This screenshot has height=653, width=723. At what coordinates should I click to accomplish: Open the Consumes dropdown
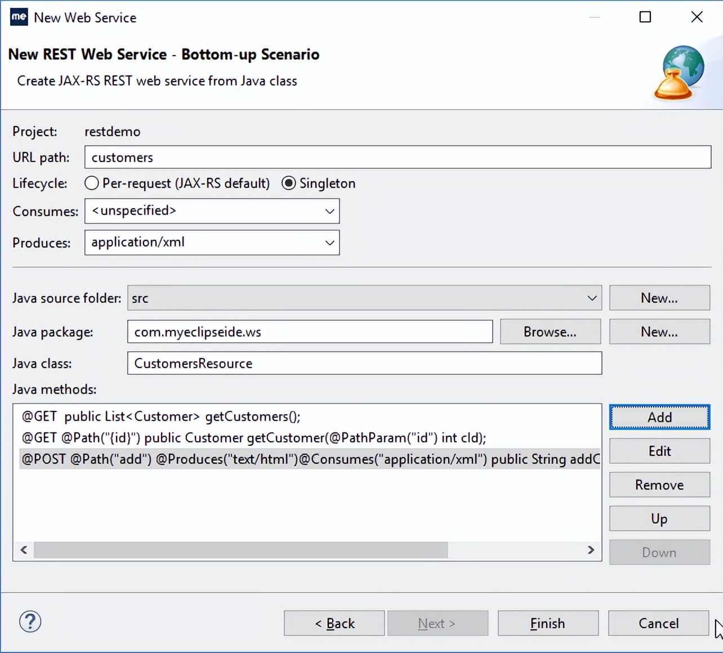(329, 211)
